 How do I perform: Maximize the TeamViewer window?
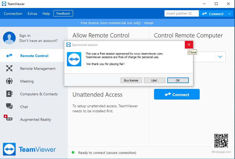click(216, 4)
